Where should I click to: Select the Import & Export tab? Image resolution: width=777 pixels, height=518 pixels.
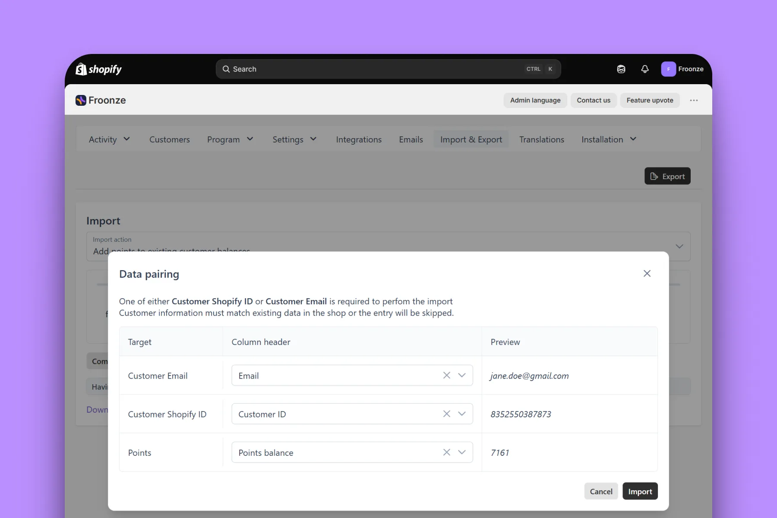point(471,139)
